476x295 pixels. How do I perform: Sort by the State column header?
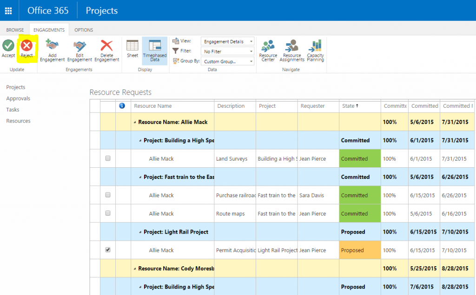tap(349, 106)
